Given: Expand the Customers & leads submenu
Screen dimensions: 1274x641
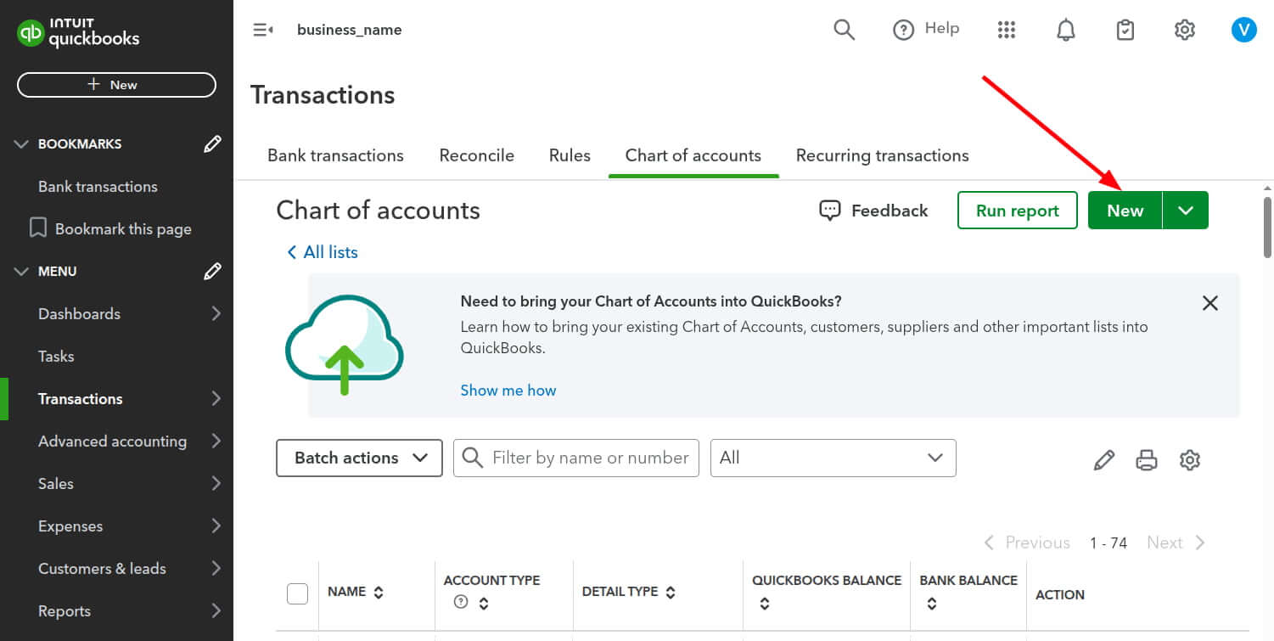Looking at the screenshot, I should tap(216, 568).
